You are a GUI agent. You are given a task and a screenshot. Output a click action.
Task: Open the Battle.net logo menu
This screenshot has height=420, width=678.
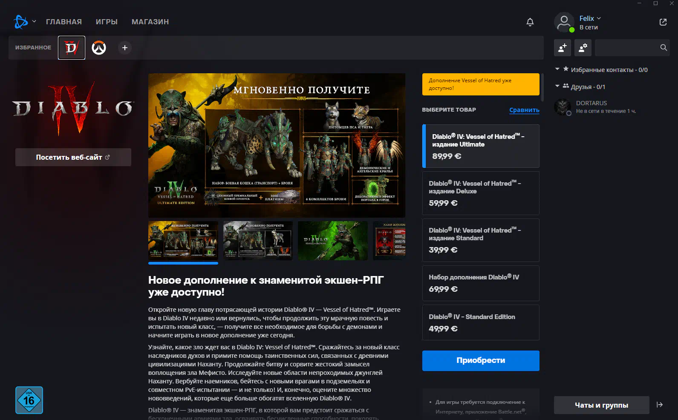click(x=20, y=22)
